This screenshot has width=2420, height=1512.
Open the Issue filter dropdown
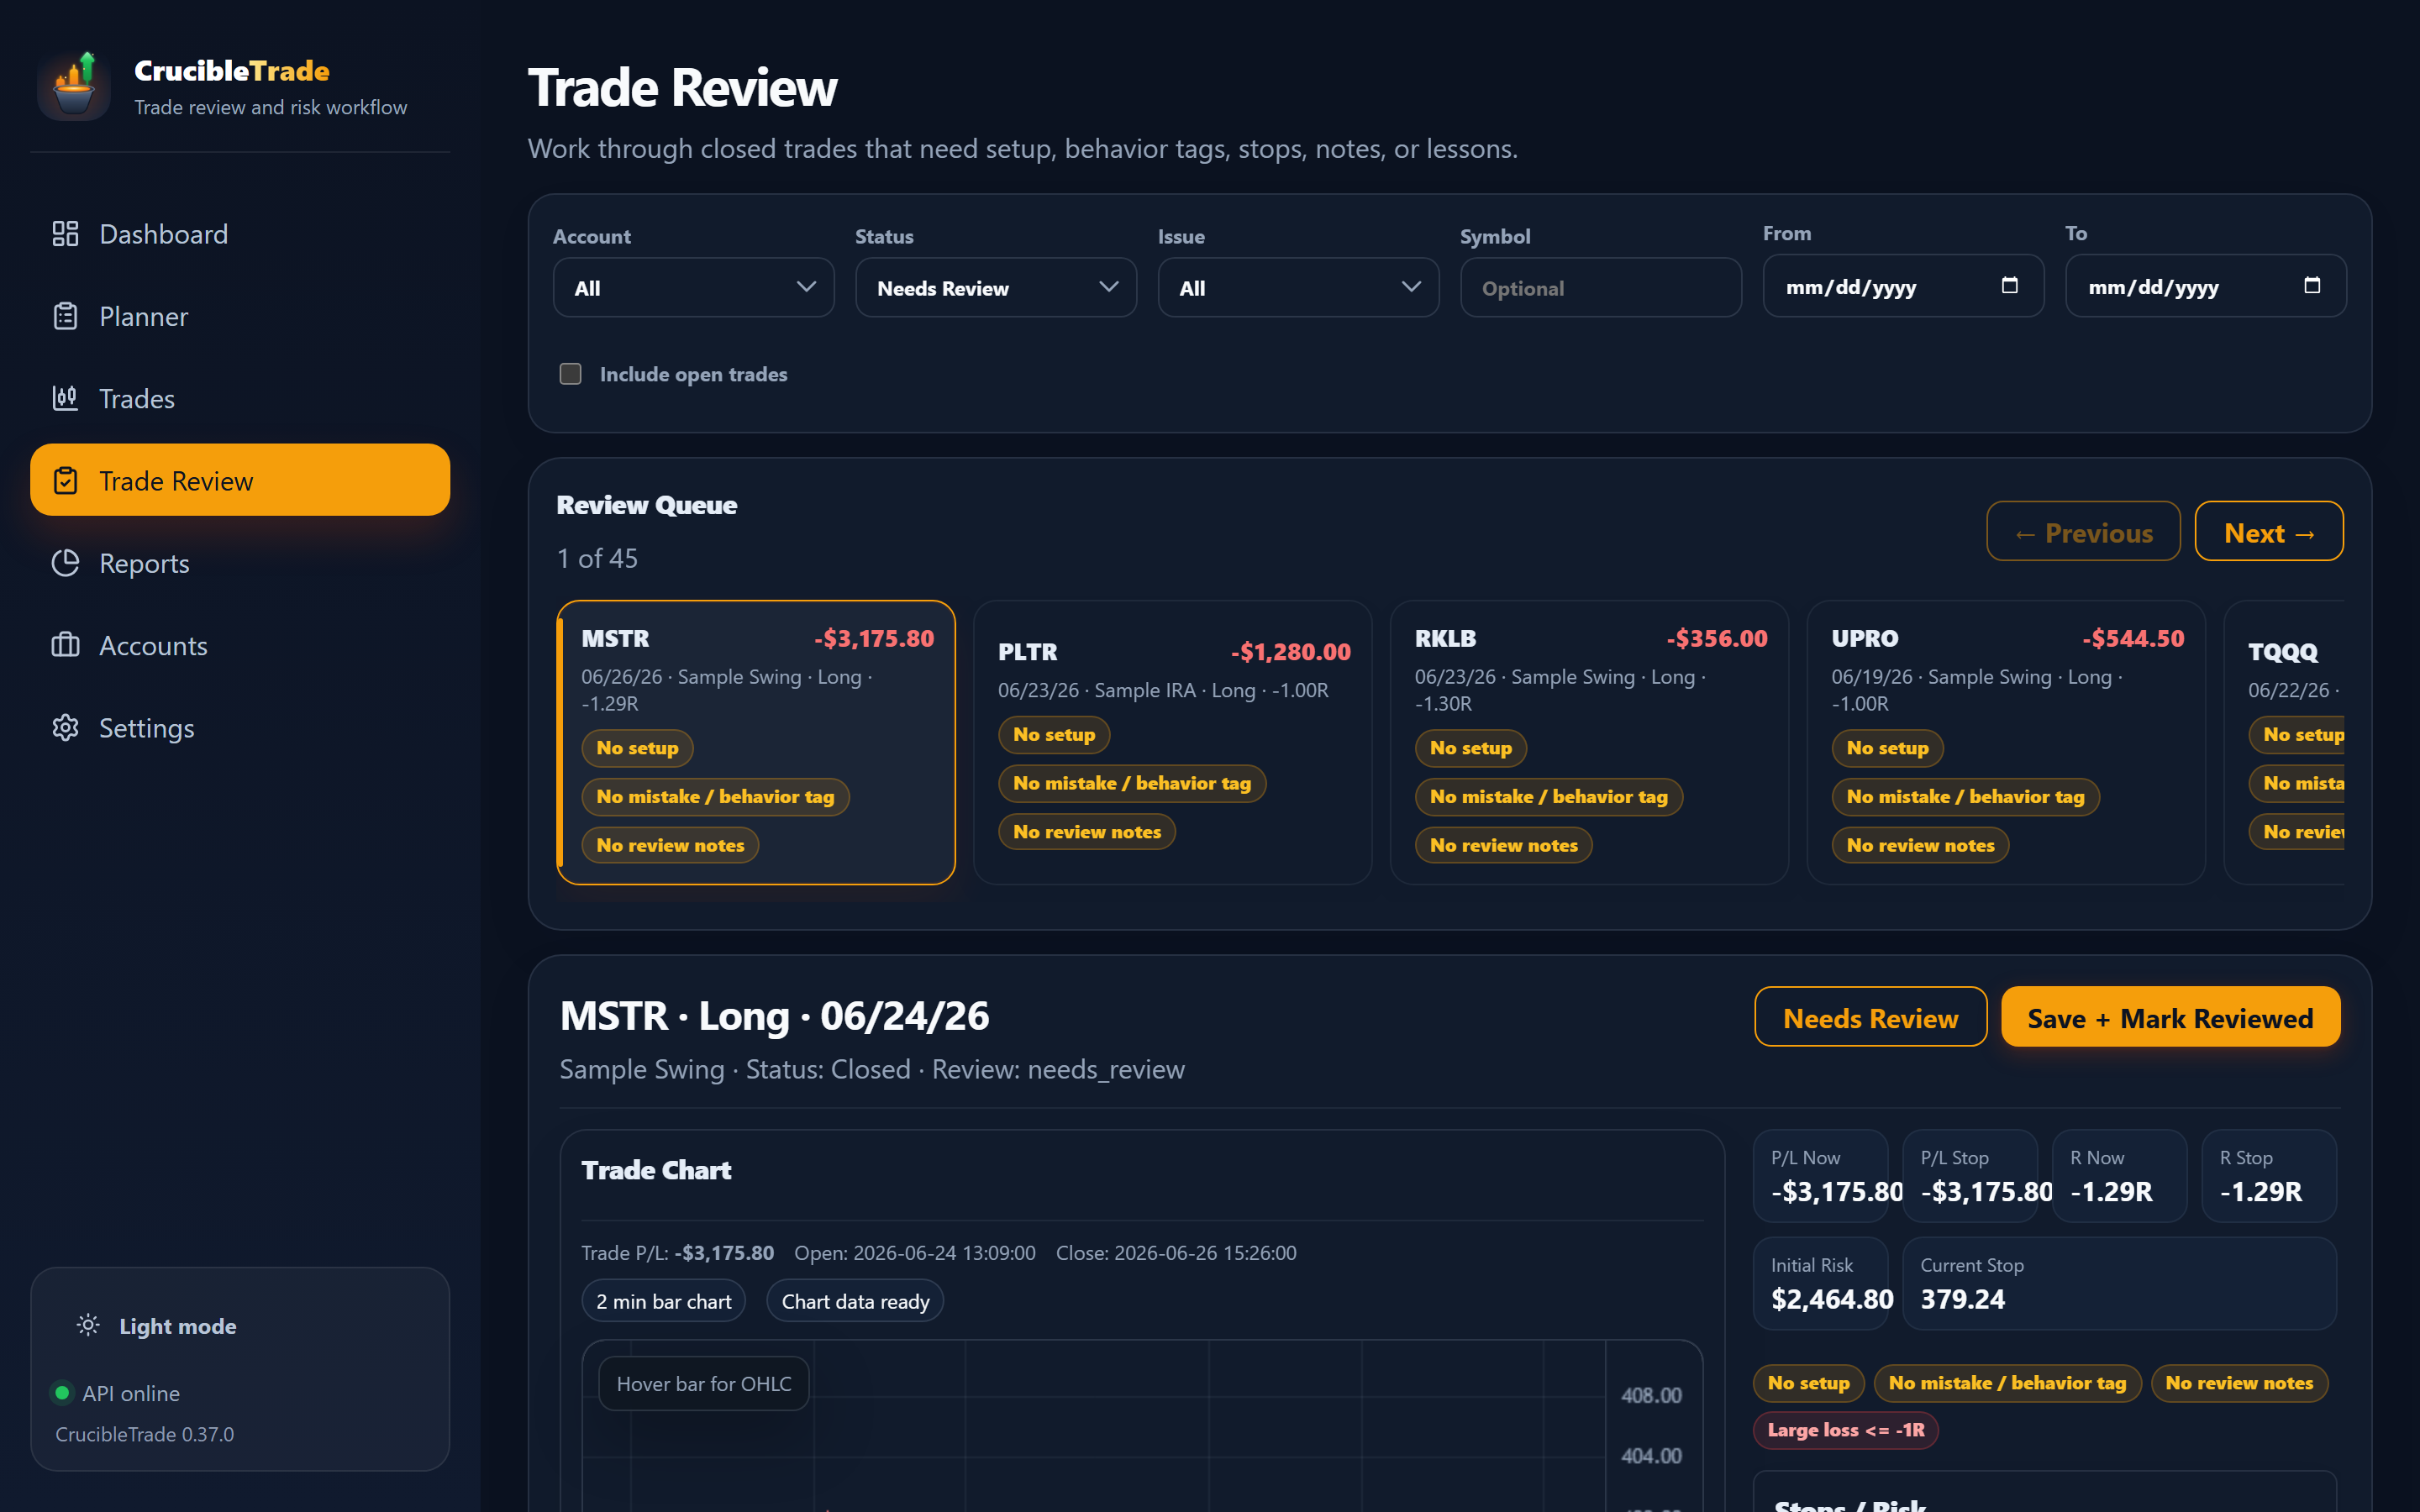pos(1298,288)
